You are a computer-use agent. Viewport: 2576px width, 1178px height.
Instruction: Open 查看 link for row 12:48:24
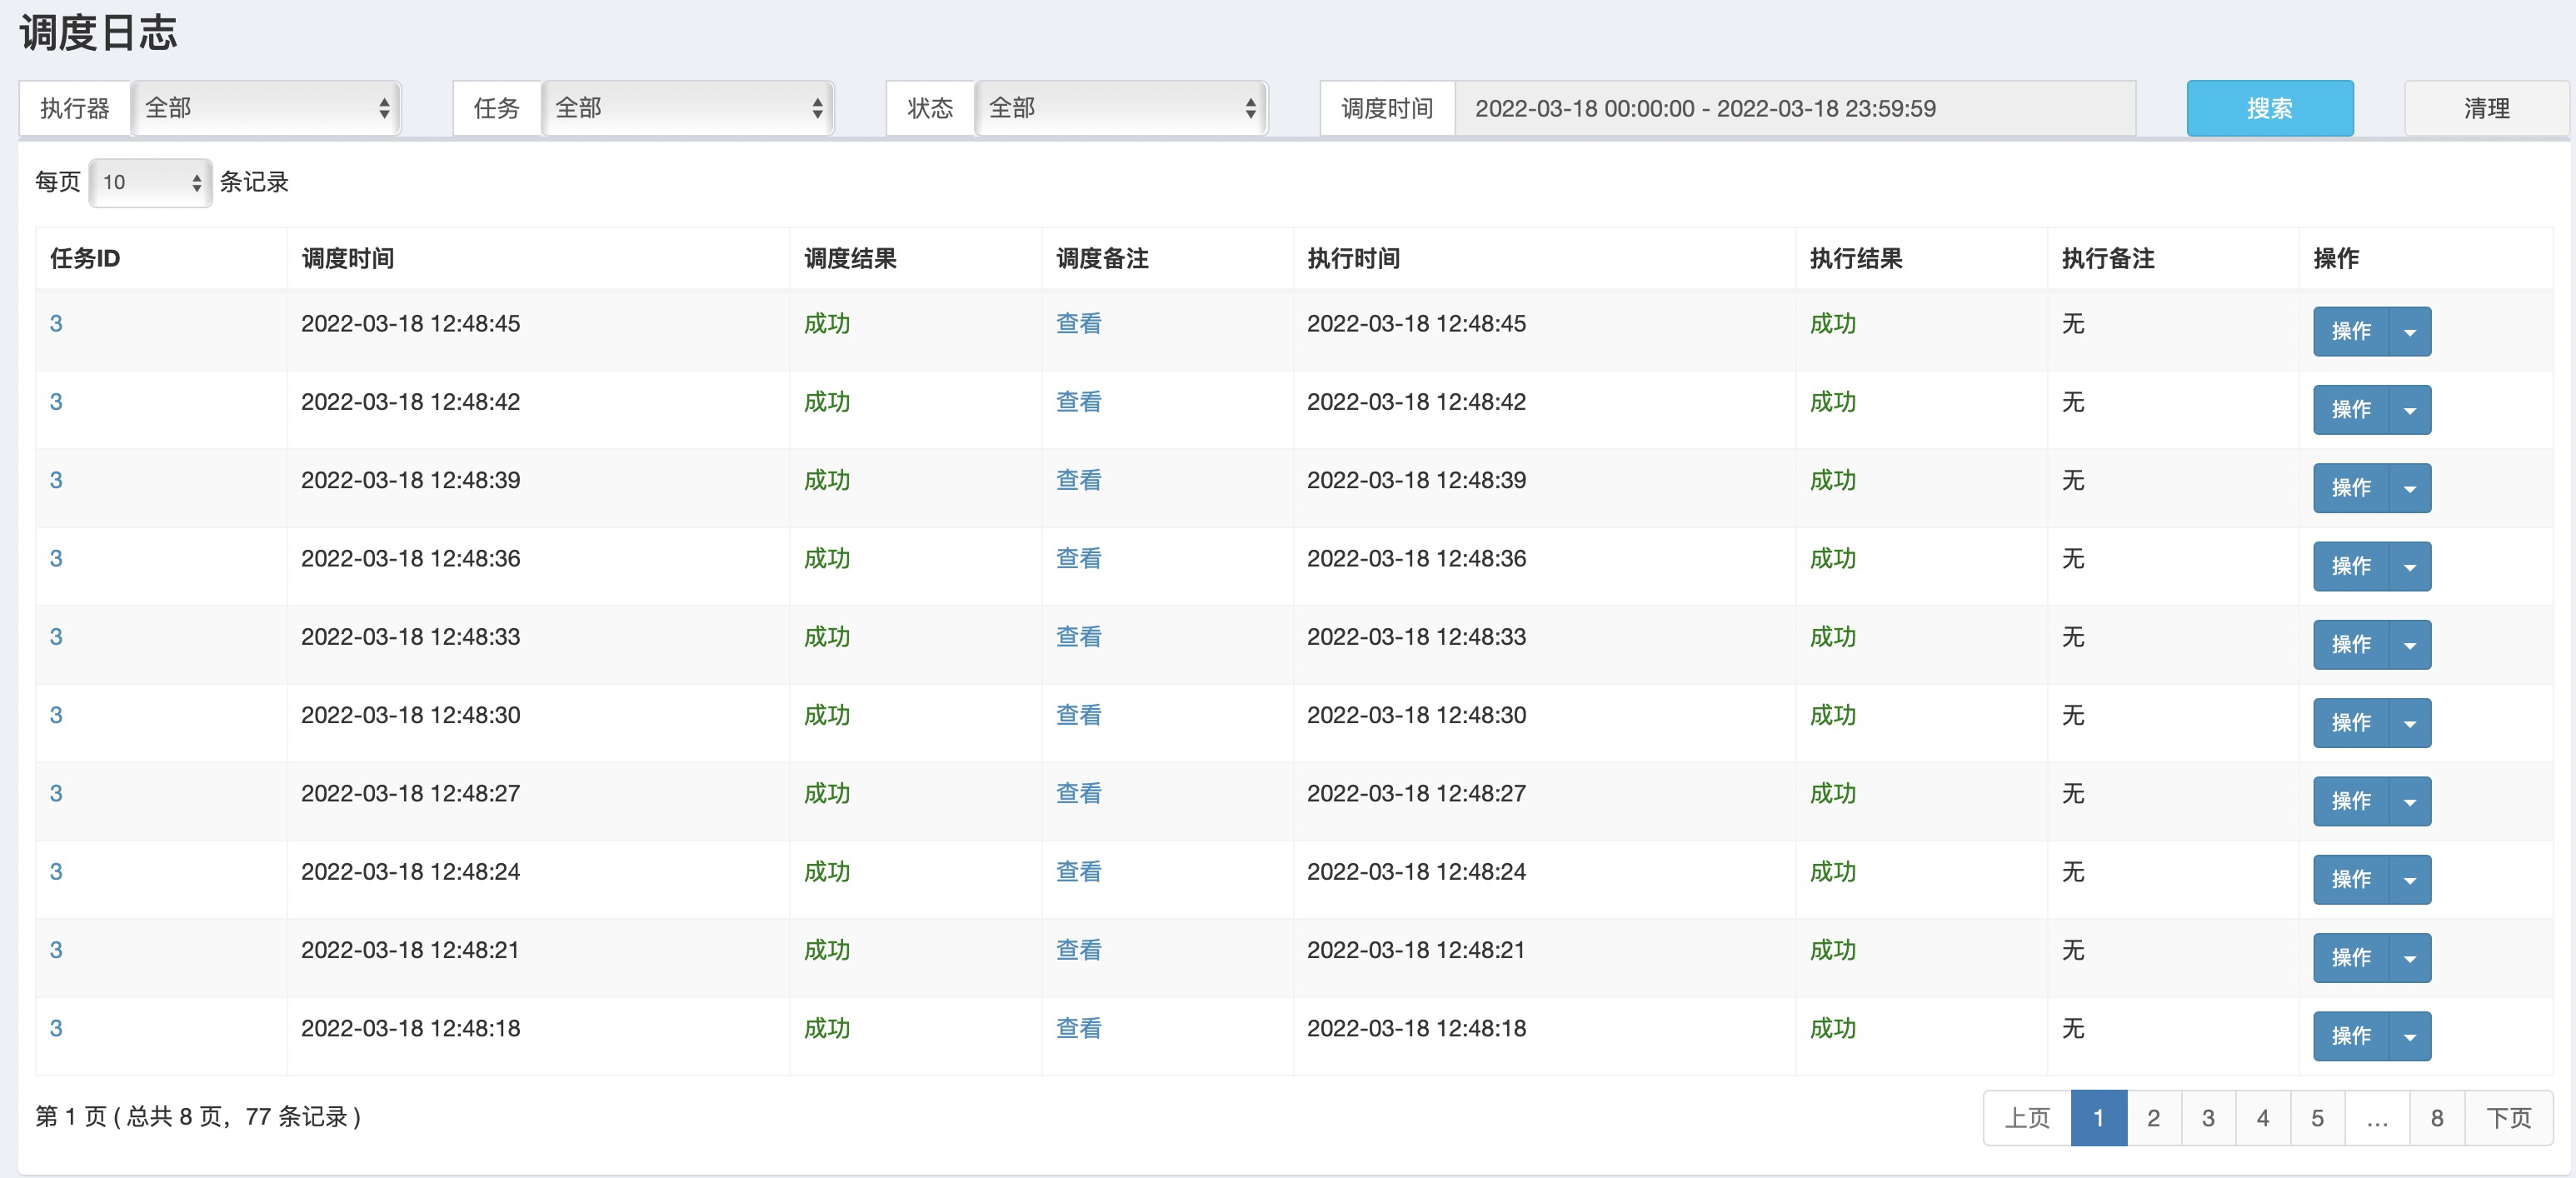[x=1078, y=872]
